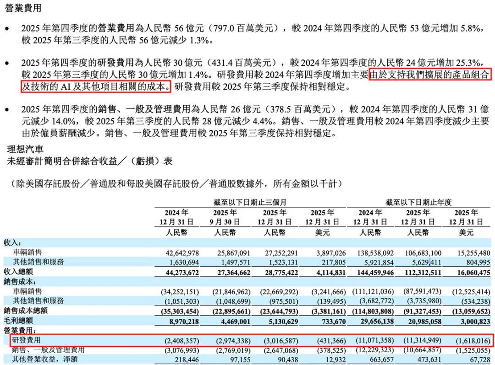Click the total cost value (91,327,453)
The width and height of the screenshot is (495, 365).
click(423, 312)
